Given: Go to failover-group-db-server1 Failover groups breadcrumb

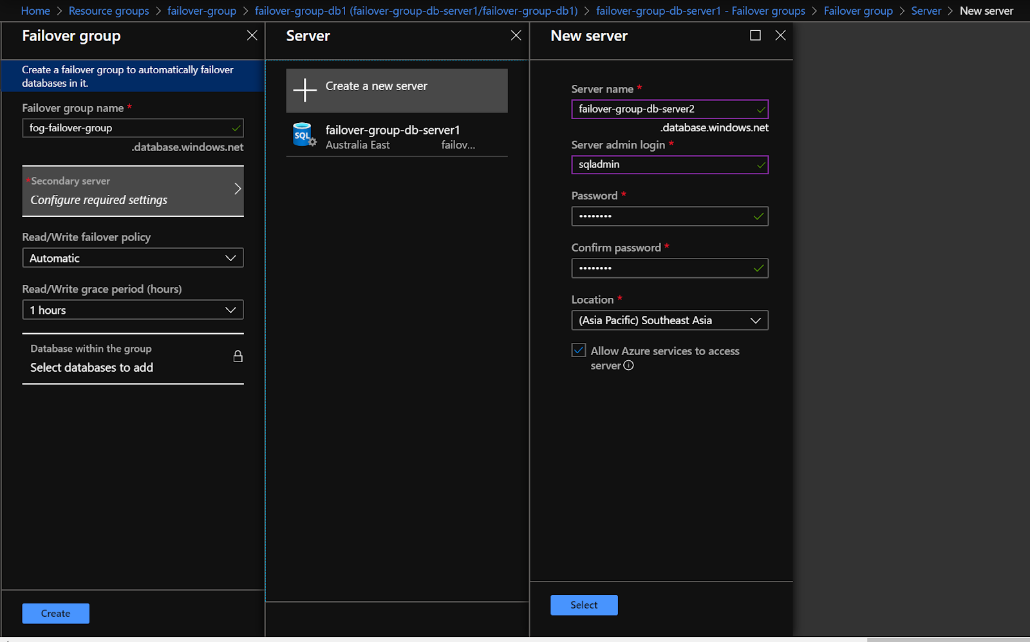Looking at the screenshot, I should tap(700, 10).
